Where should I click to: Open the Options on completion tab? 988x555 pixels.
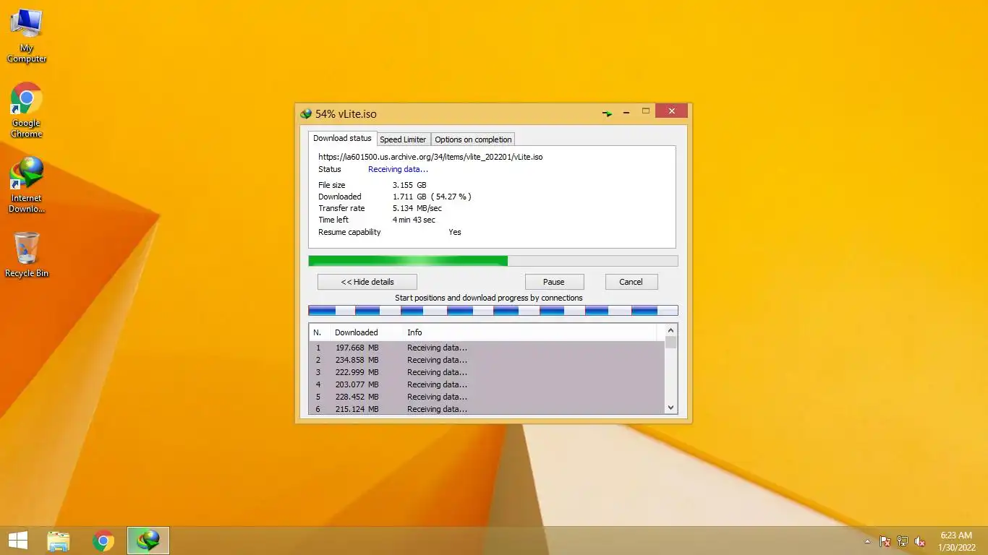pyautogui.click(x=473, y=139)
